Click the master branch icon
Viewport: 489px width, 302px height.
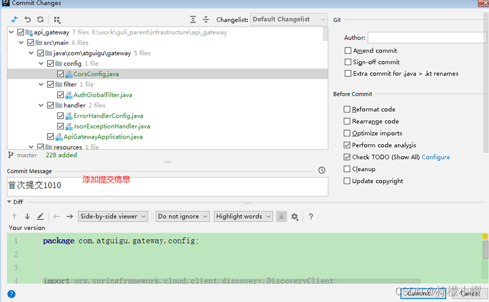tap(11, 155)
